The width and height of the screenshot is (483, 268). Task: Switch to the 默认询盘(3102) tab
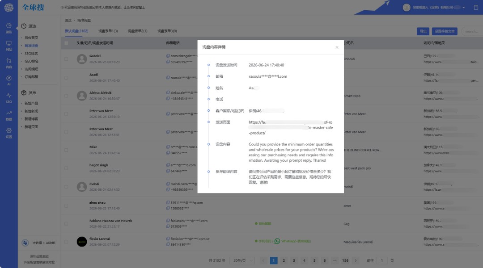[76, 31]
